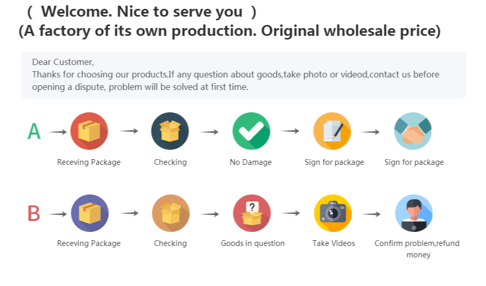486x286 pixels.
Task: Click the Goods in question box icon
Action: [x=252, y=213]
